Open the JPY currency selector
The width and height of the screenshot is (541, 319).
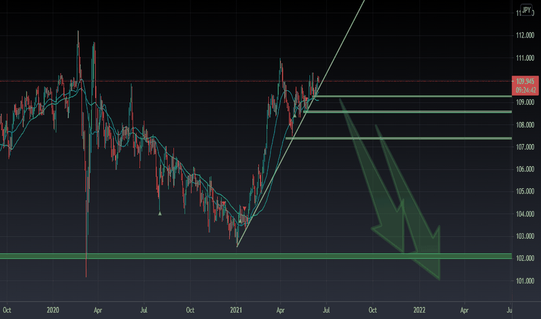click(526, 10)
